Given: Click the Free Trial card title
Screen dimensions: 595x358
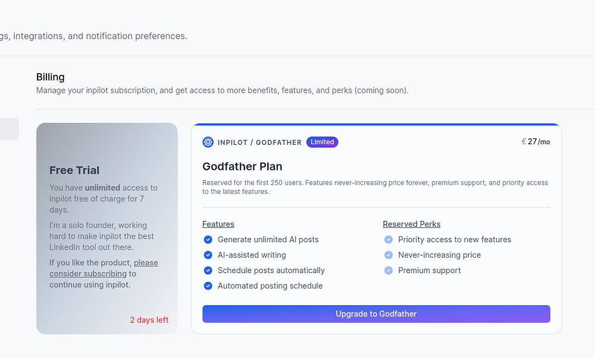Looking at the screenshot, I should [74, 170].
